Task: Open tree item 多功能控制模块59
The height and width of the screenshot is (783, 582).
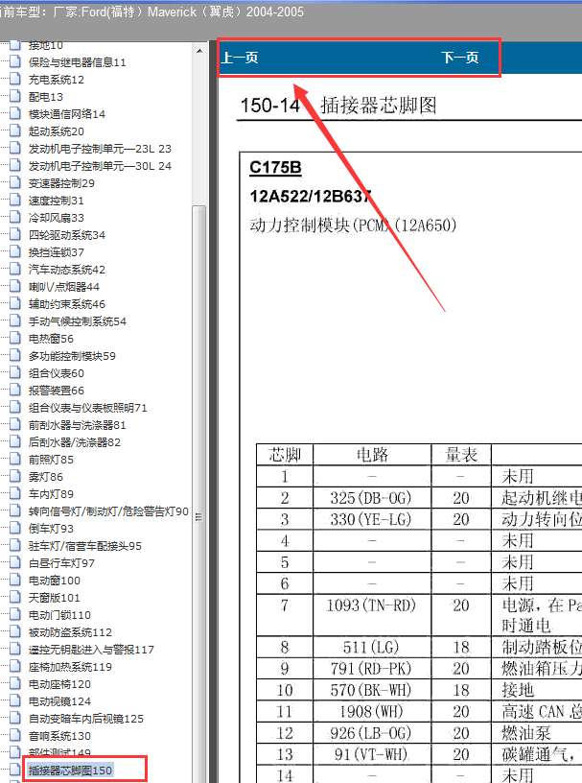Action: 72,356
